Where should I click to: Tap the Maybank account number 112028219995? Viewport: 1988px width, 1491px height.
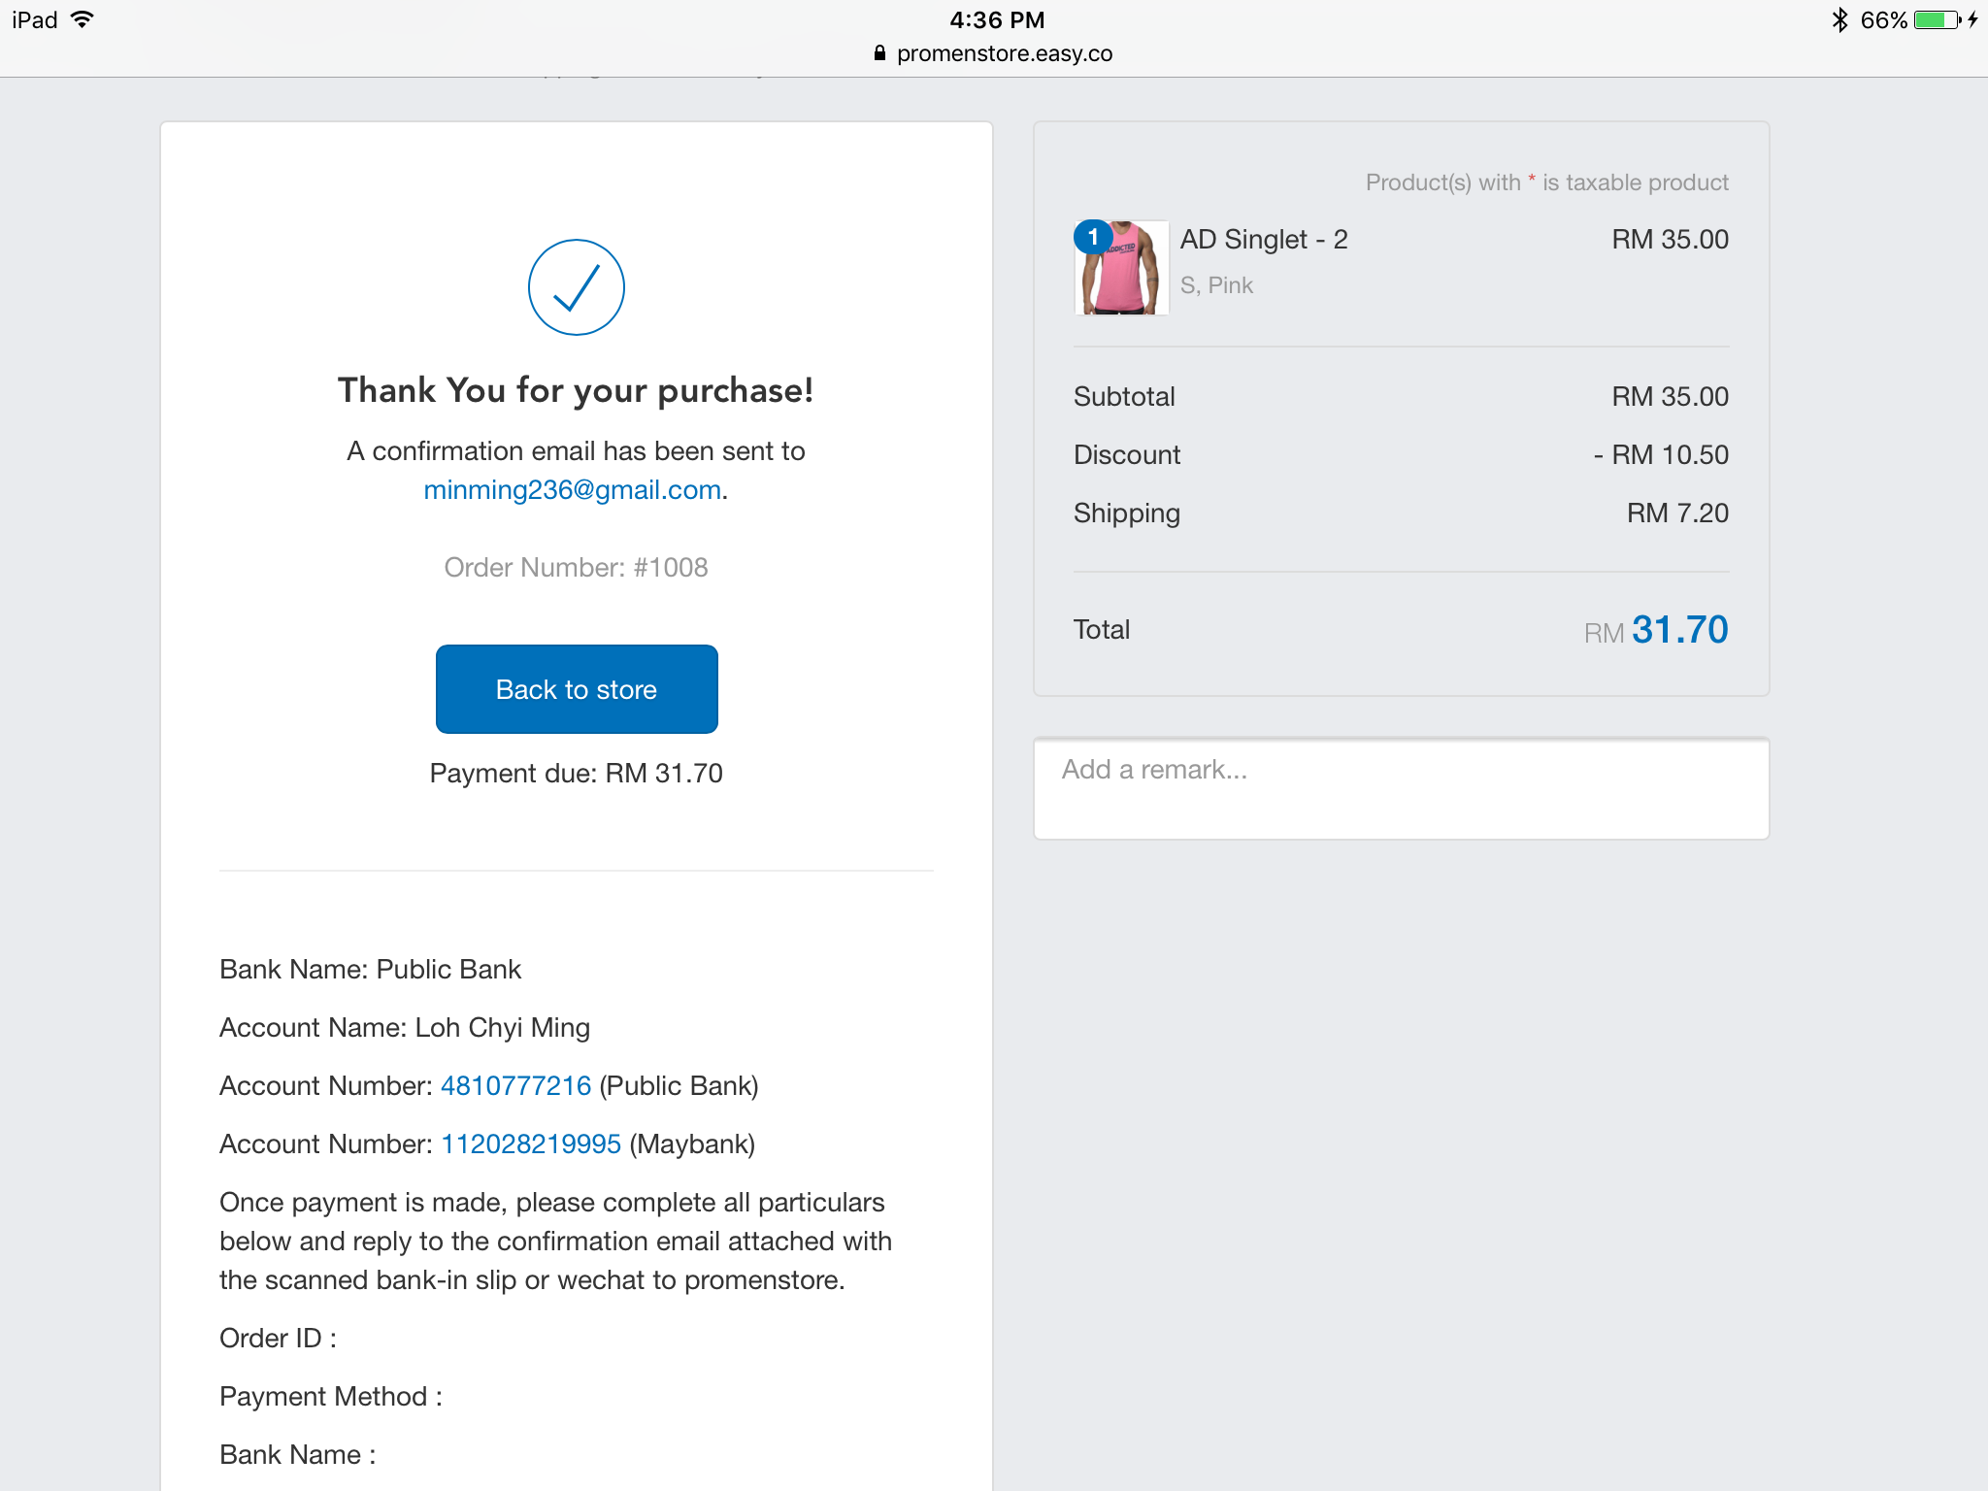coord(531,1144)
